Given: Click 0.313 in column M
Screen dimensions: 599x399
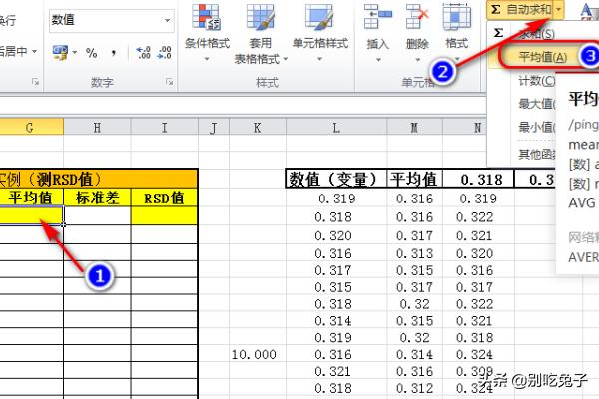Looking at the screenshot, I should pyautogui.click(x=415, y=253).
